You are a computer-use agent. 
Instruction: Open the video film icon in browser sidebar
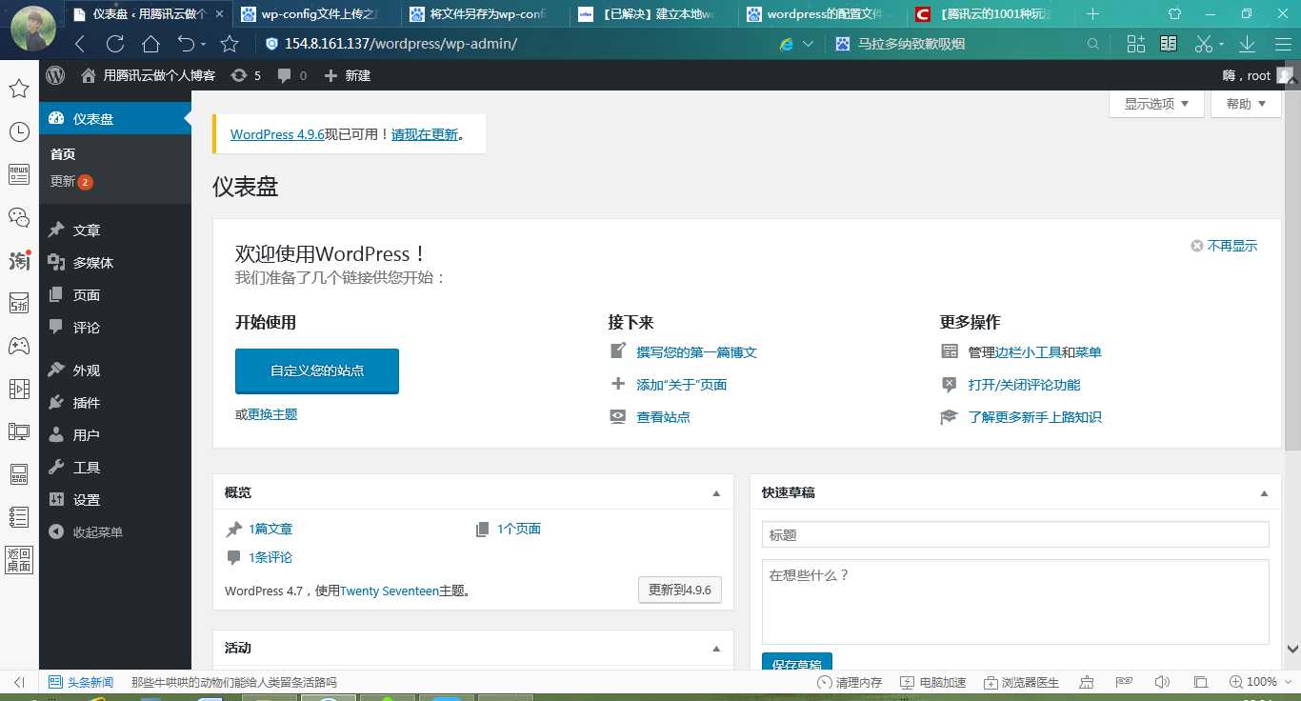(18, 389)
